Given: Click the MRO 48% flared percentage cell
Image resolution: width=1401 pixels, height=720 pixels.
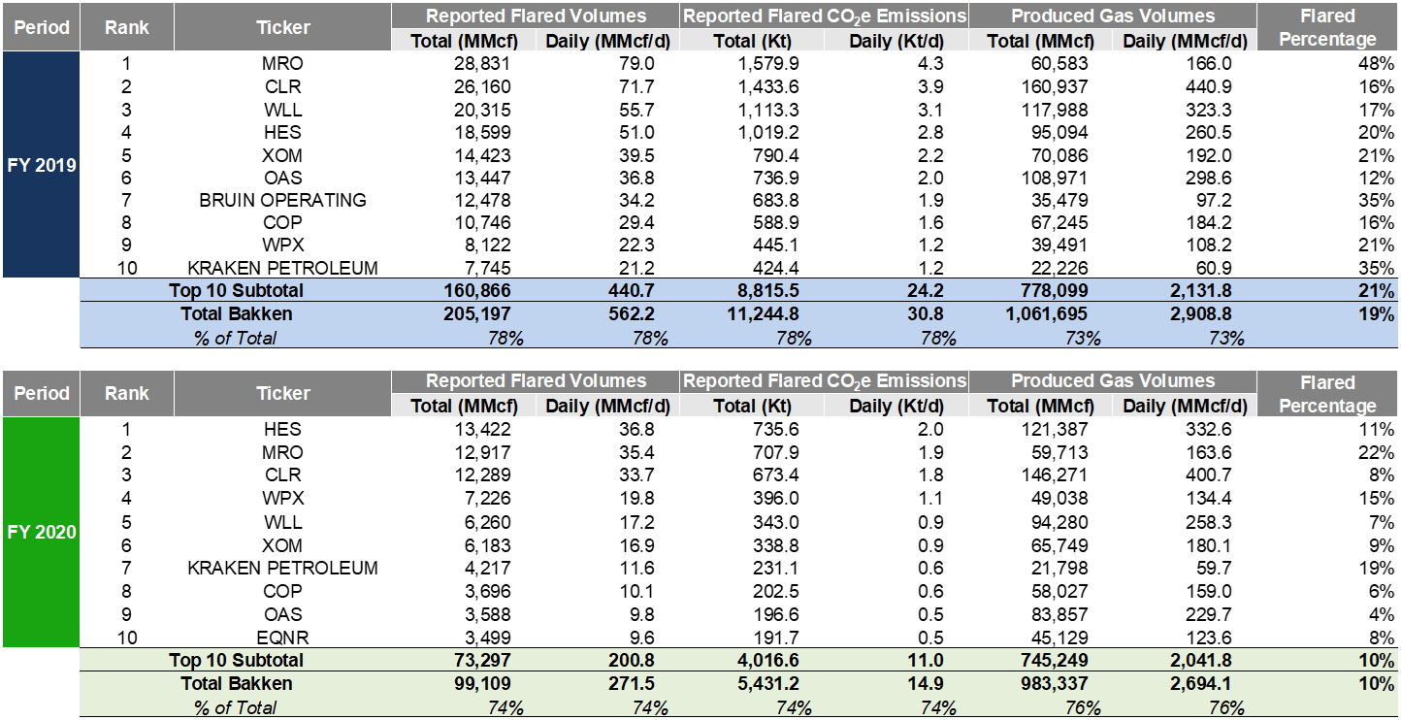Looking at the screenshot, I should point(1376,63).
